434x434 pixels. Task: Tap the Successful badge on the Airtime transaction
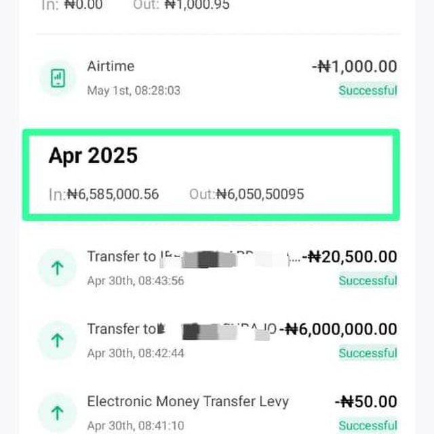[368, 90]
